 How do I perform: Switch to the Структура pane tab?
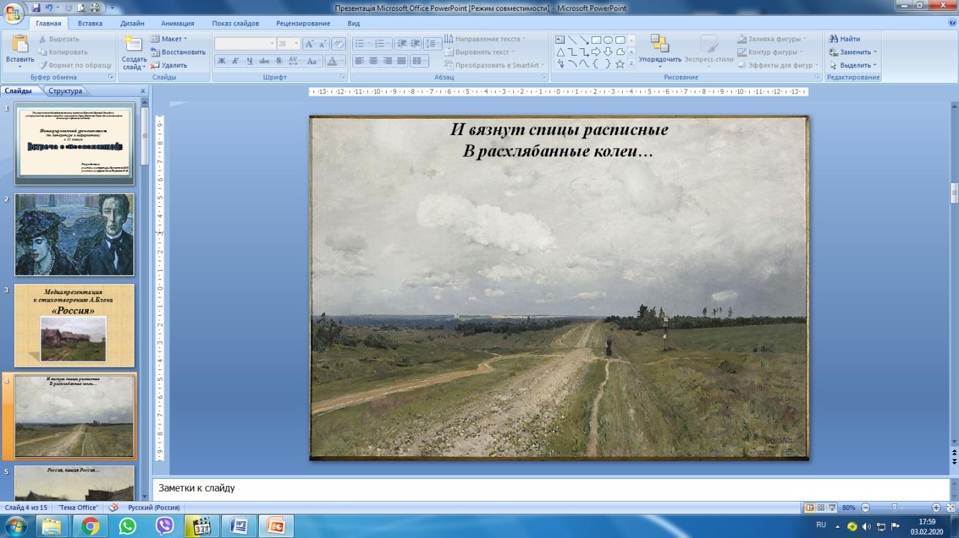pos(65,91)
